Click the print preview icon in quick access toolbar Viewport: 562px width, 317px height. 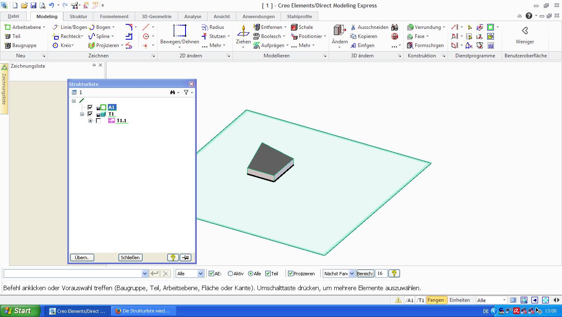42,5
